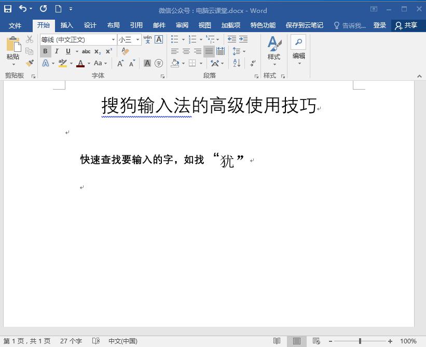Click the 登录 link
Image resolution: width=426 pixels, height=347 pixels.
coord(380,24)
